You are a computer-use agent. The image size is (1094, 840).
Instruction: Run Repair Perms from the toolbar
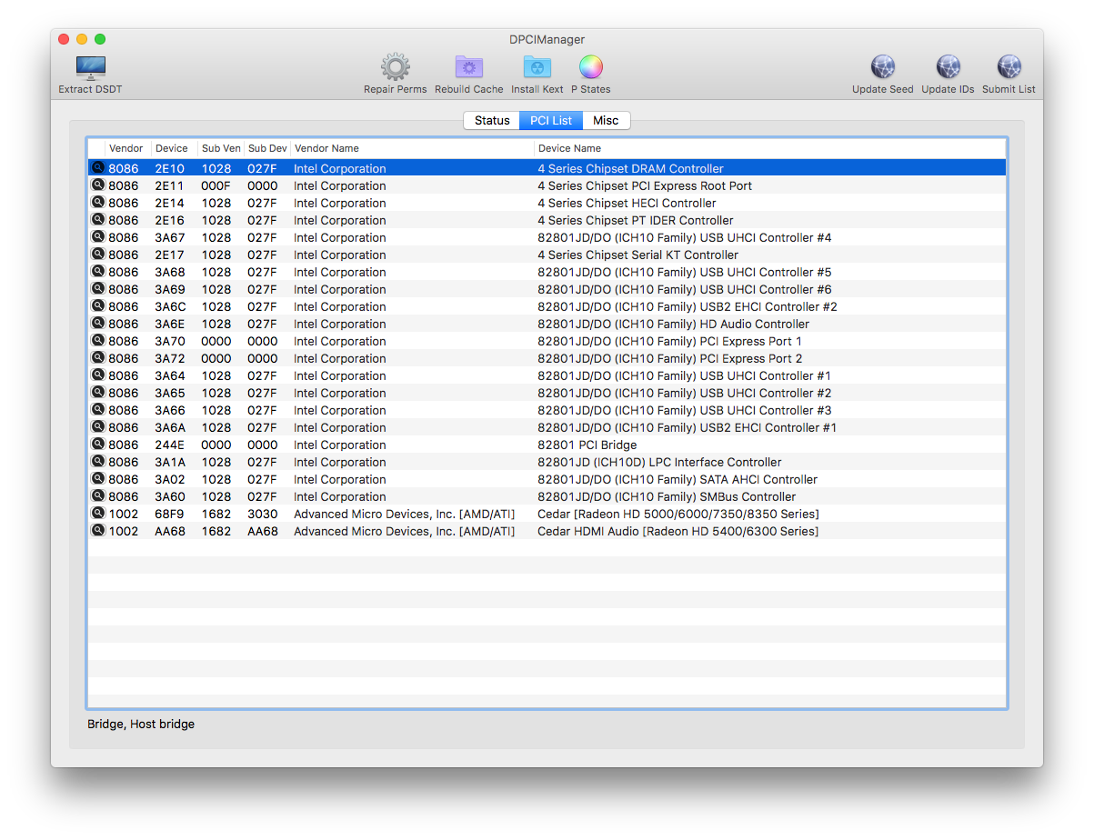pyautogui.click(x=395, y=68)
